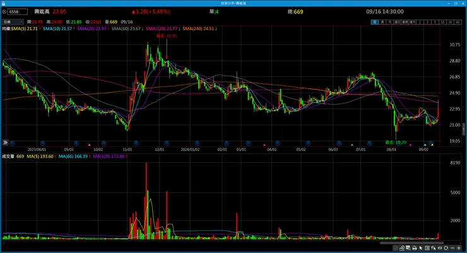Click the SMA(240) 24.51 indicator label
Image resolution: width=467 pixels, height=253 pixels.
click(x=199, y=29)
